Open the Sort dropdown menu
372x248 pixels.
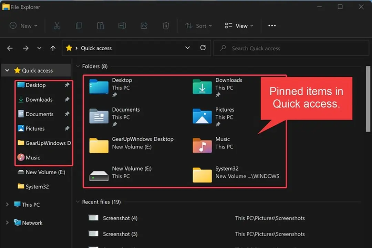[199, 25]
